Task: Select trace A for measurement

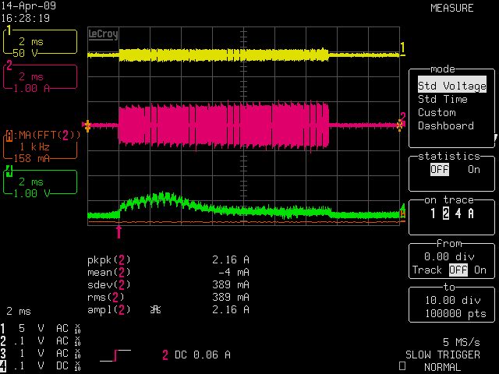Action: pyautogui.click(x=471, y=213)
